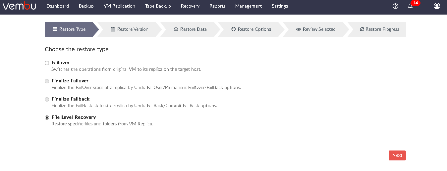The height and width of the screenshot is (171, 447).
Task: Open the user account profile icon
Action: 437,6
